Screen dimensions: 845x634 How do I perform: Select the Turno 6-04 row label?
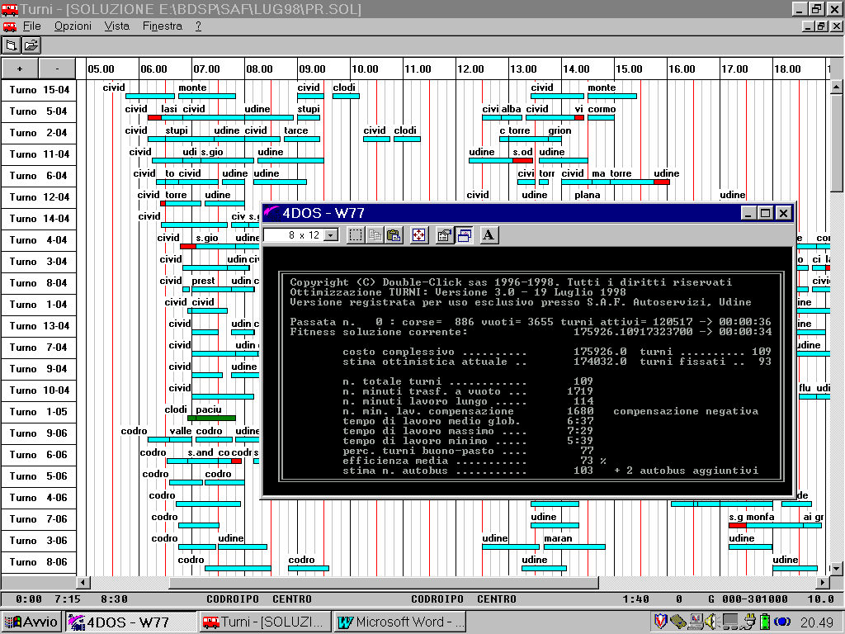[x=39, y=176]
